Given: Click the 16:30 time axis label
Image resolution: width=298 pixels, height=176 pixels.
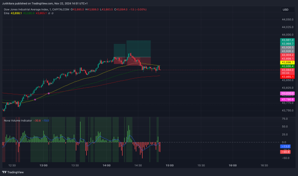Looking at the screenshot, I should (x=264, y=166).
